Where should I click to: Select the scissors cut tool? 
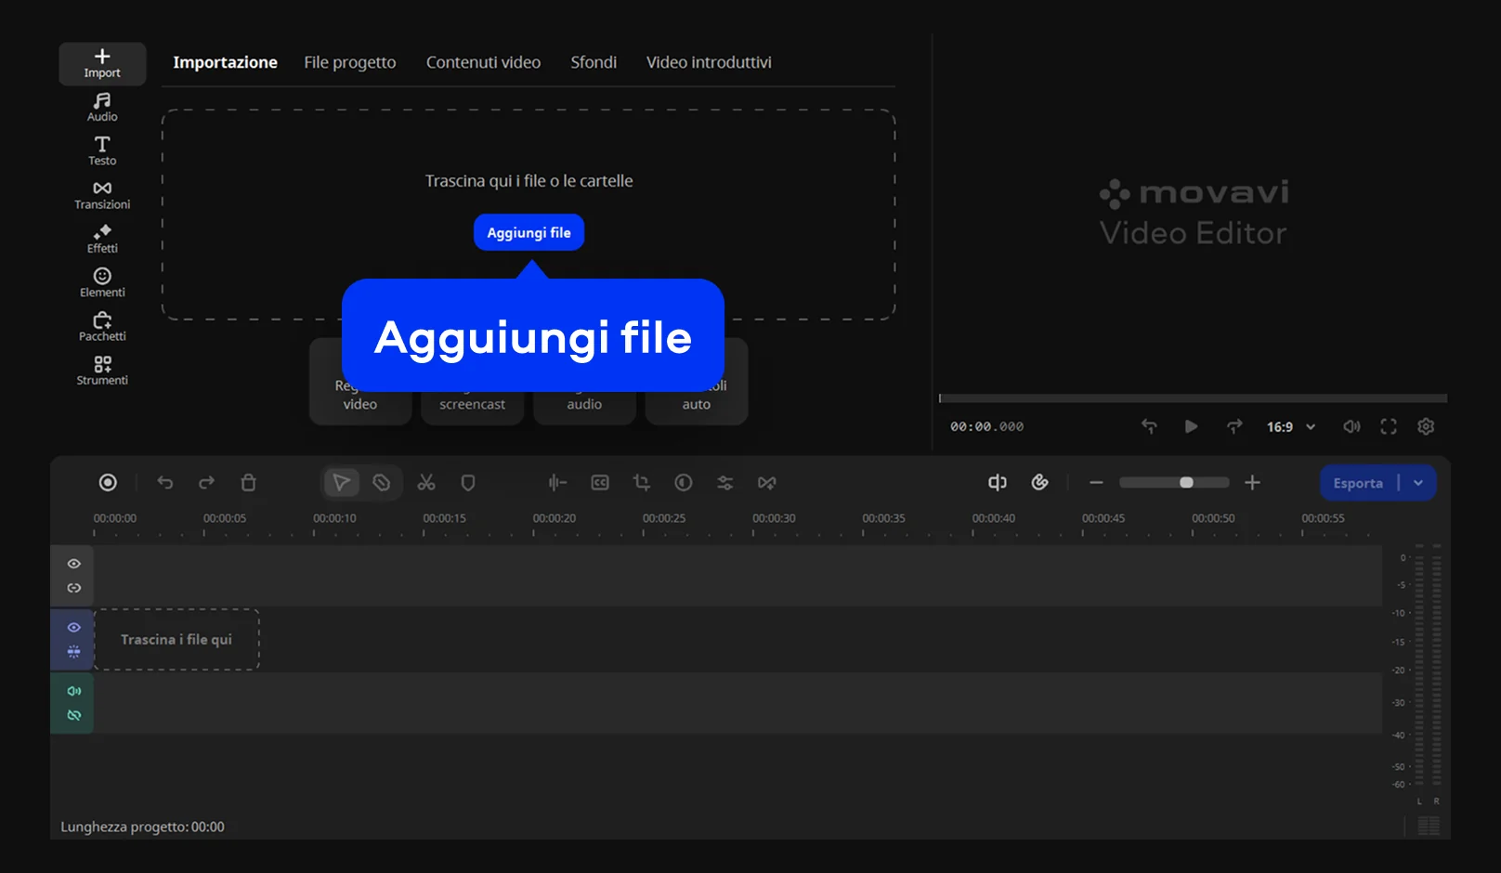(x=426, y=483)
